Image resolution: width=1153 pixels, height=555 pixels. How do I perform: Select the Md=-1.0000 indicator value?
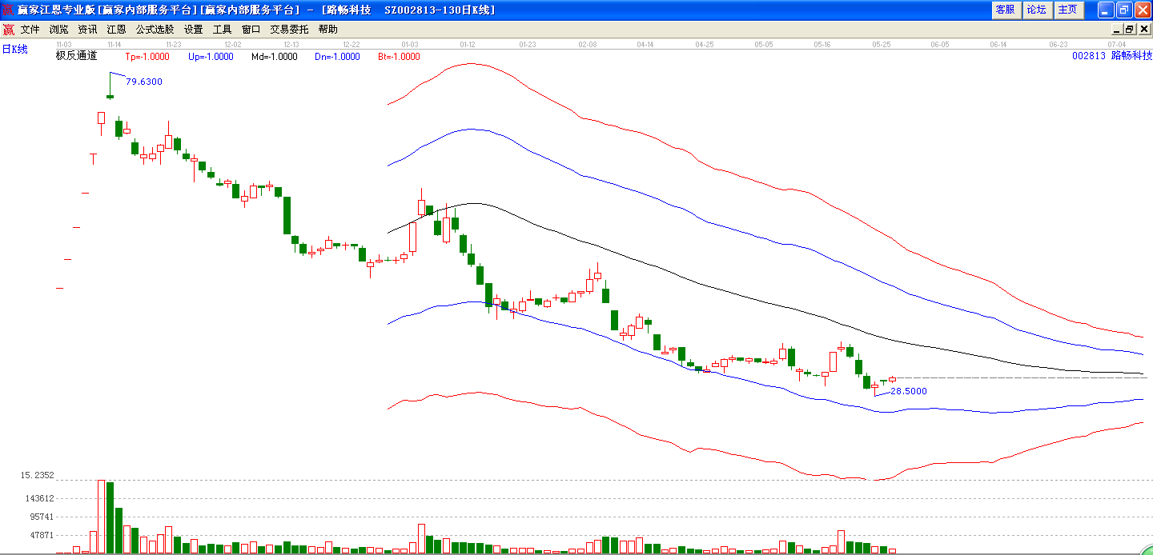point(274,57)
